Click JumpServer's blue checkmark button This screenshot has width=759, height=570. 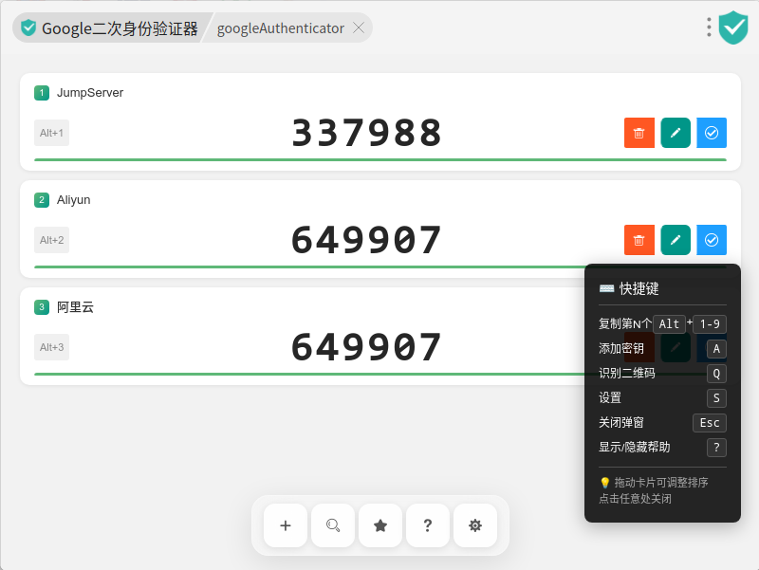tap(712, 133)
